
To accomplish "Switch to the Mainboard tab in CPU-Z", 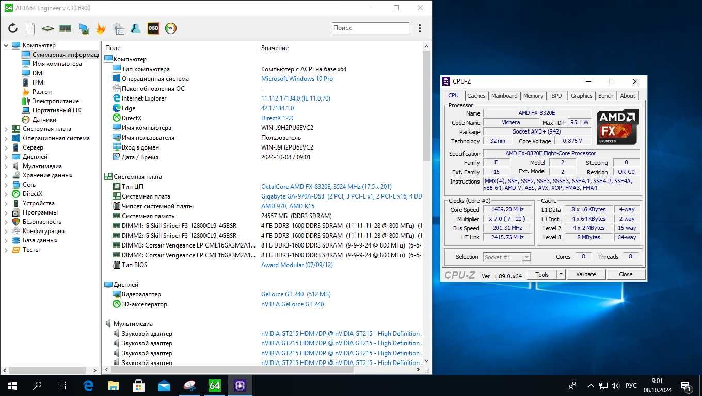I will pyautogui.click(x=504, y=96).
